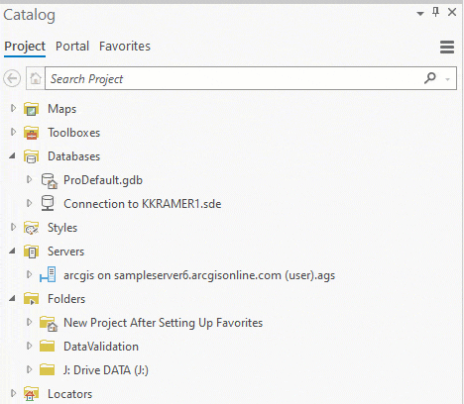Click the Servers folder icon
This screenshot has height=404, width=464.
(32, 252)
